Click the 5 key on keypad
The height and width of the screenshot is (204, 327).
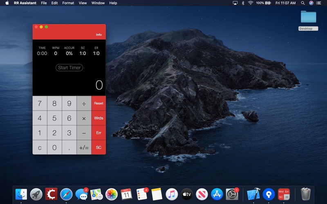click(x=54, y=118)
